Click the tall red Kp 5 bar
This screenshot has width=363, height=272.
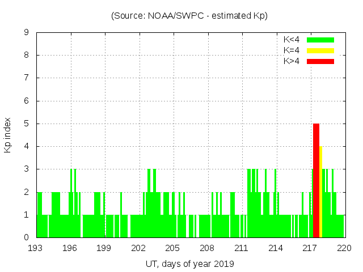pos(316,180)
